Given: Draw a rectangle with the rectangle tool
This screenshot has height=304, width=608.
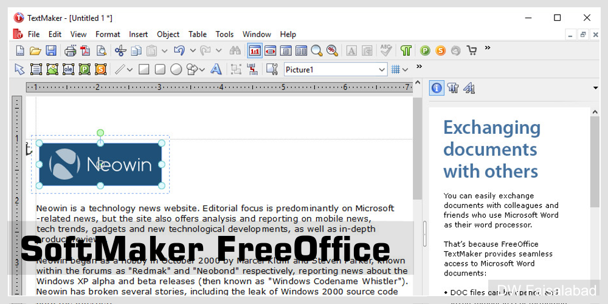Looking at the screenshot, I should click(144, 69).
